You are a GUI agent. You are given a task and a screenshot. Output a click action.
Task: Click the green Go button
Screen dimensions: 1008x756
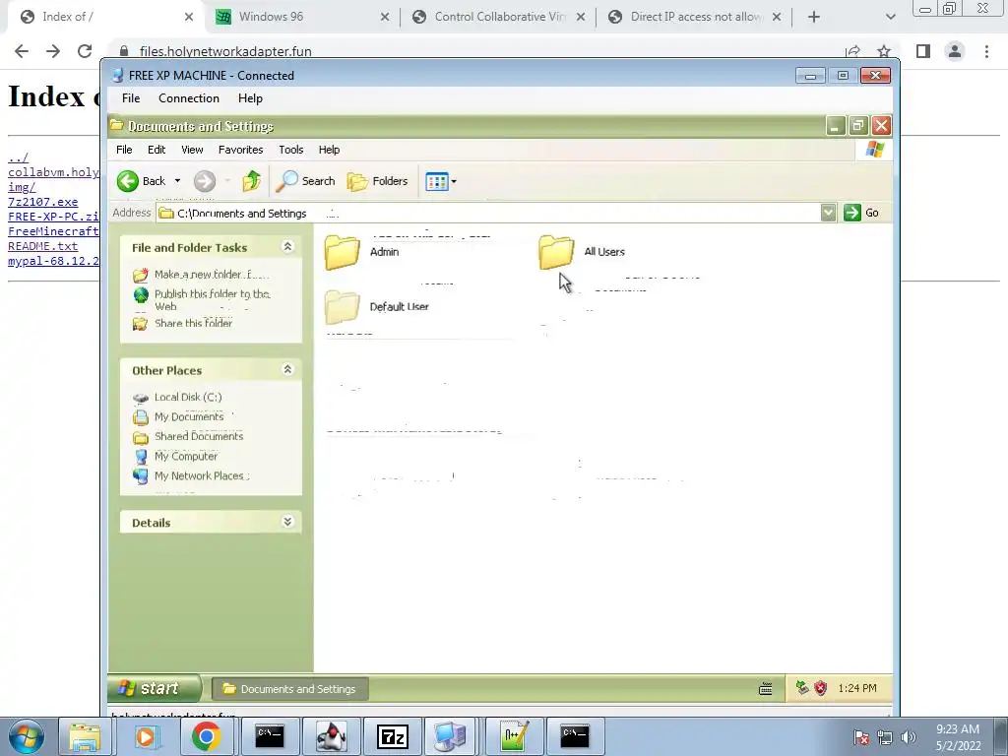tap(861, 213)
